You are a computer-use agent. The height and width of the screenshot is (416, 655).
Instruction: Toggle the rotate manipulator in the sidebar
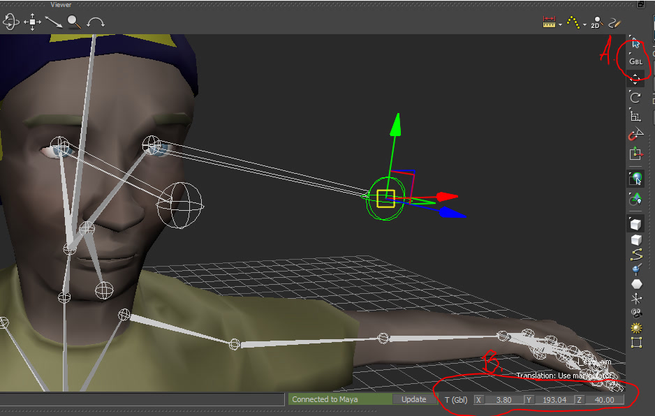[x=635, y=97]
